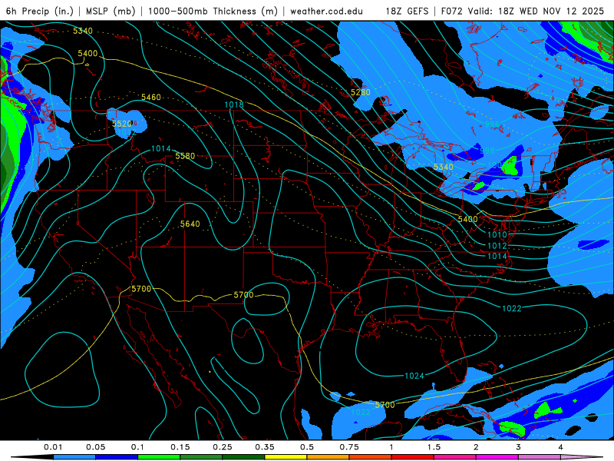Click the '5580' thickness contour label
Screen dimensions: 614x461
pyautogui.click(x=185, y=156)
